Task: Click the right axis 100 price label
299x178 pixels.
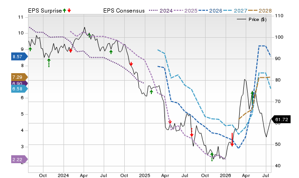Action: 279,37
